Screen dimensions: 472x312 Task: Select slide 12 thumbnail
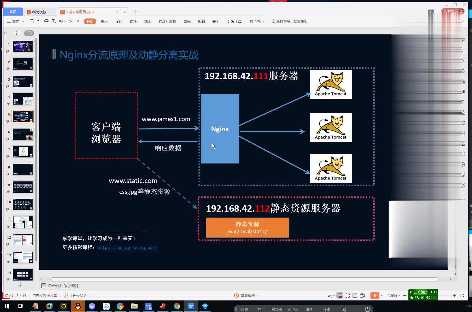23,239
